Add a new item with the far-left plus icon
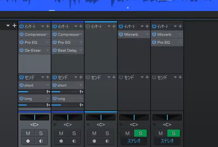218x147 pixels. 14,25
